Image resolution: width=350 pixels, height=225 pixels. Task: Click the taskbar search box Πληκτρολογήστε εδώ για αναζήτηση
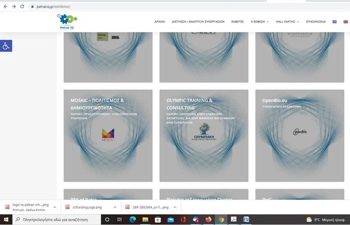click(x=57, y=220)
